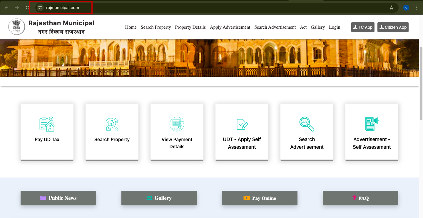Click the download icon in TC App
This screenshot has width=423, height=218.
pos(355,27)
